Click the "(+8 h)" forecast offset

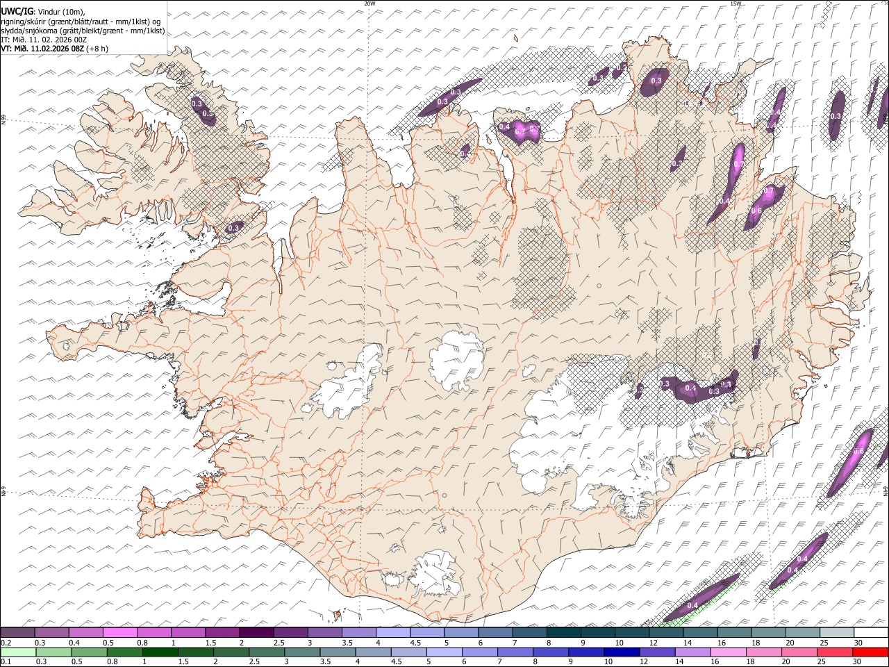tap(97, 49)
